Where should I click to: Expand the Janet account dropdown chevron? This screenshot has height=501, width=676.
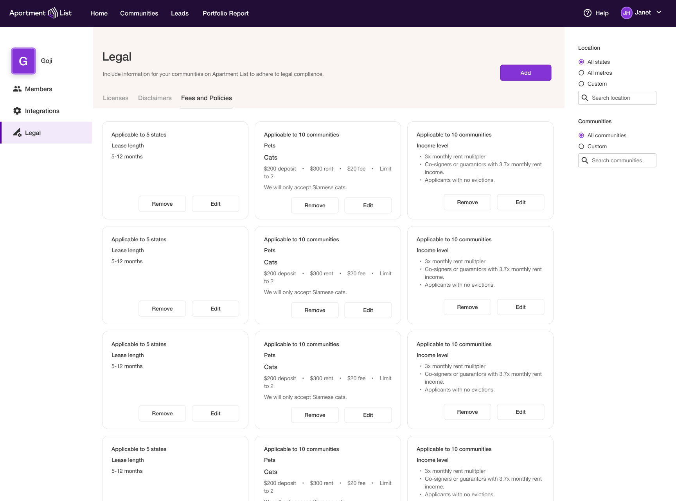point(659,13)
